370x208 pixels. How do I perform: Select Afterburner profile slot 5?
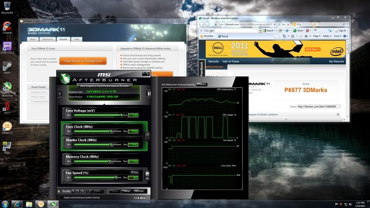(92, 191)
